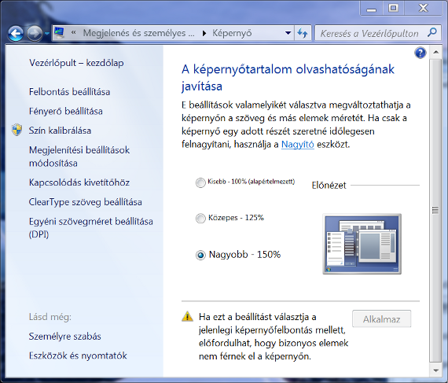Click the Back navigation arrow

16,34
